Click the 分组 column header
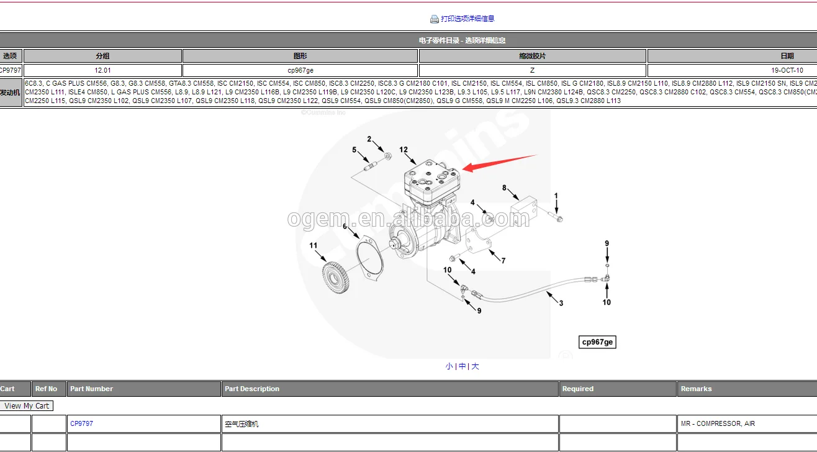The image size is (817, 452). (102, 56)
